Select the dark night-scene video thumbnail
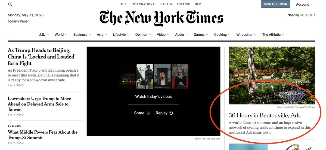The width and height of the screenshot is (326, 150). (x=127, y=76)
